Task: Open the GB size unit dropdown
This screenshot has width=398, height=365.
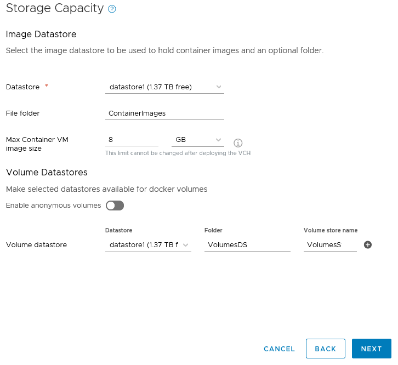Action: click(198, 140)
